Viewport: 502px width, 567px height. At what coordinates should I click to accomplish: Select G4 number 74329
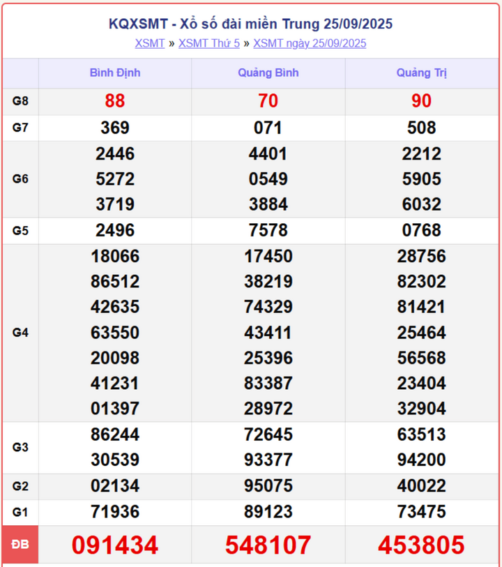pyautogui.click(x=268, y=307)
